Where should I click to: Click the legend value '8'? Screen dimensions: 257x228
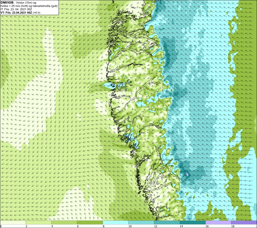pyautogui.click(x=104, y=226)
